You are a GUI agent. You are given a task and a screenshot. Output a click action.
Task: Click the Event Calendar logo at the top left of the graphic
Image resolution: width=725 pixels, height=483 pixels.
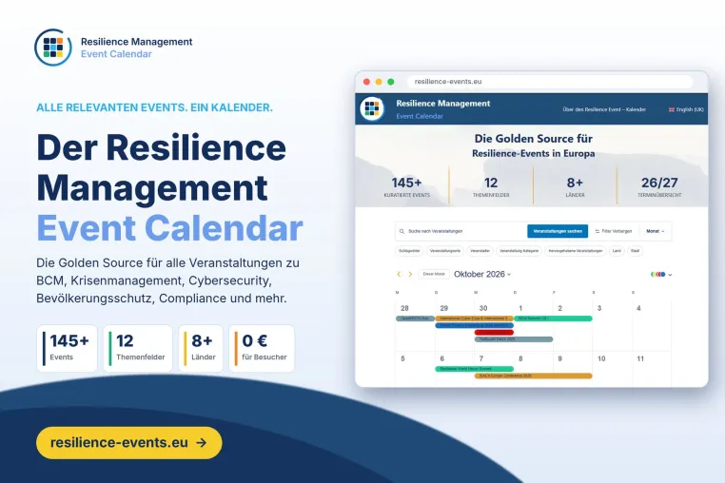tap(53, 48)
